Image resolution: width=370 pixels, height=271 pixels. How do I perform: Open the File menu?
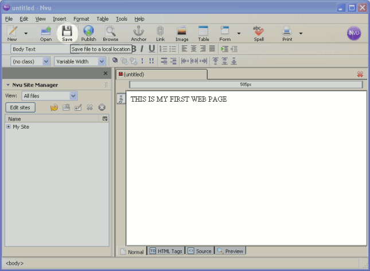[9, 19]
